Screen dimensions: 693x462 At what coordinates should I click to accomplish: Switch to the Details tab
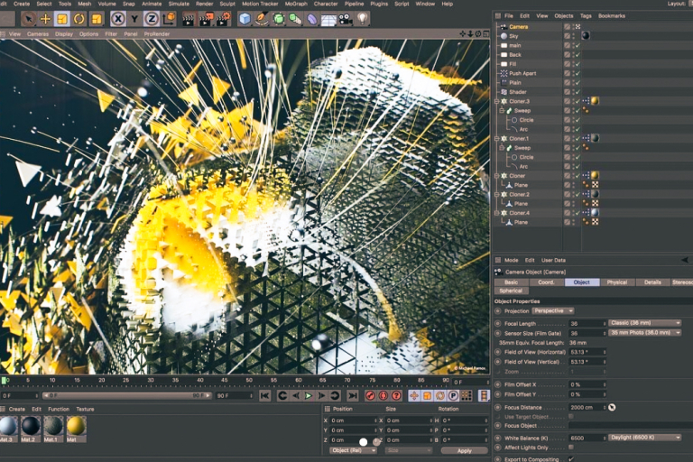pos(652,282)
